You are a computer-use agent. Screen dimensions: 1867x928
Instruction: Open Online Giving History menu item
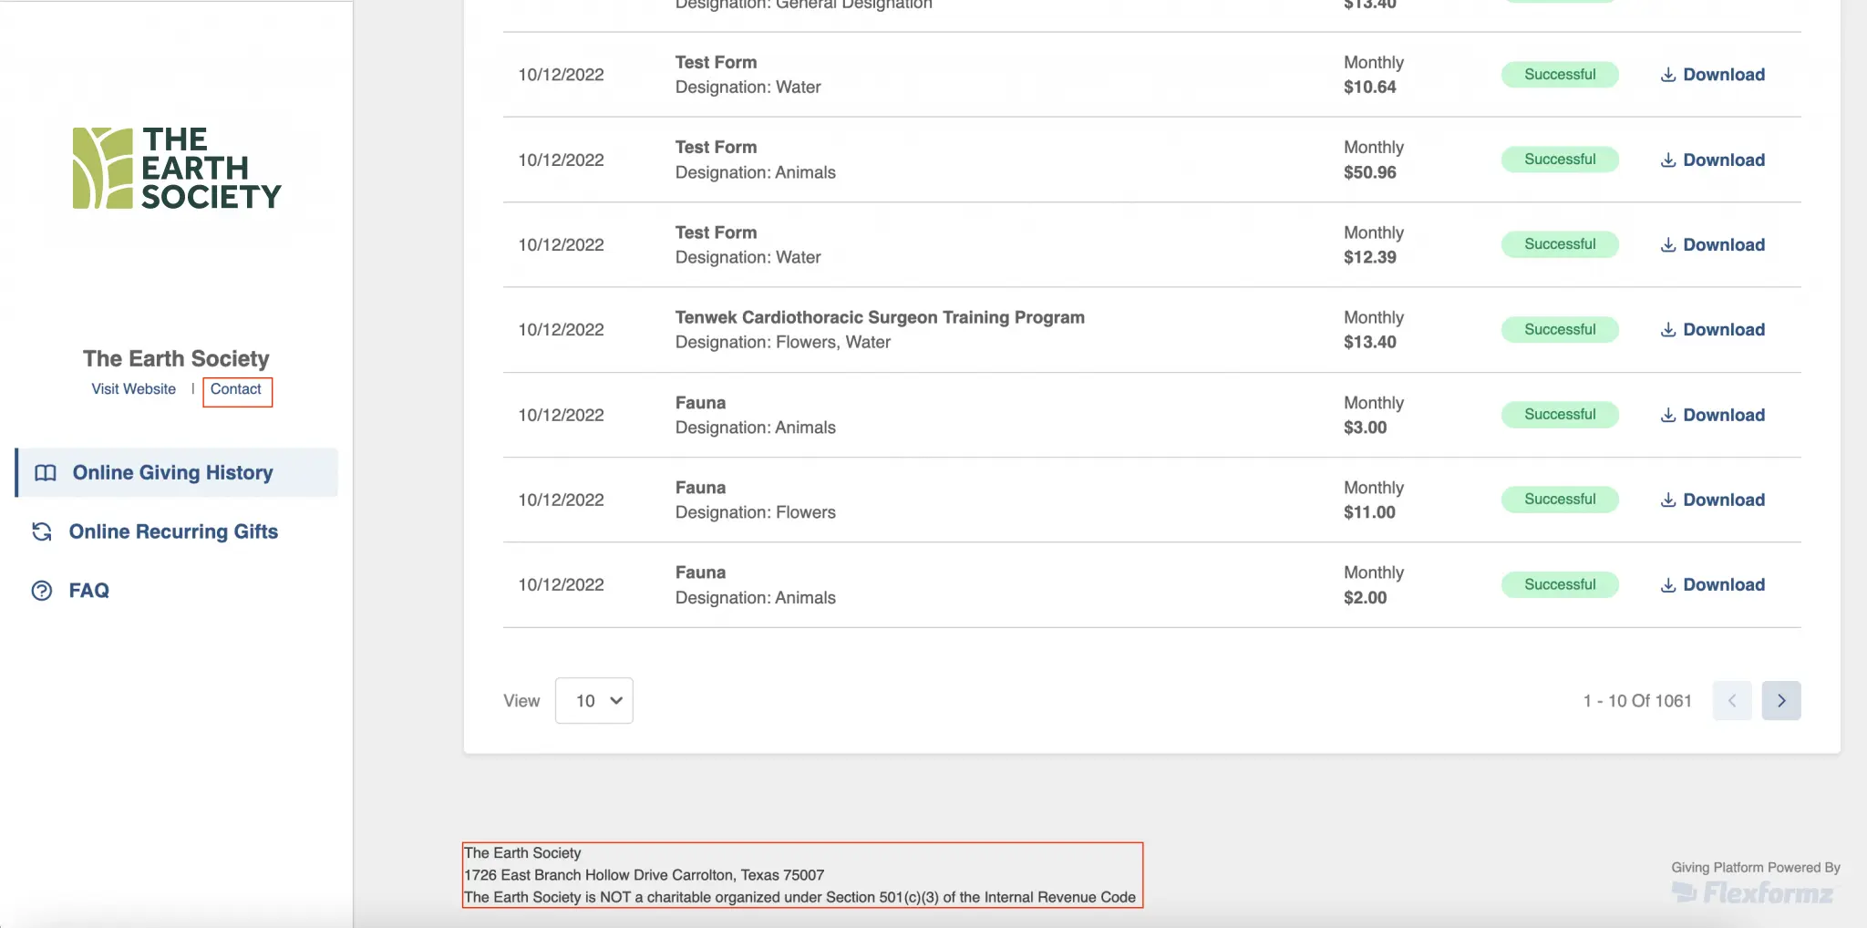[x=173, y=473]
